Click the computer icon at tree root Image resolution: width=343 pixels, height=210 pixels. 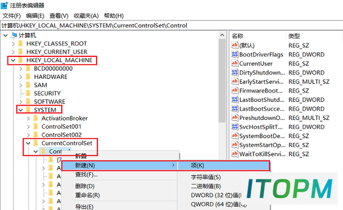pyautogui.click(x=14, y=35)
